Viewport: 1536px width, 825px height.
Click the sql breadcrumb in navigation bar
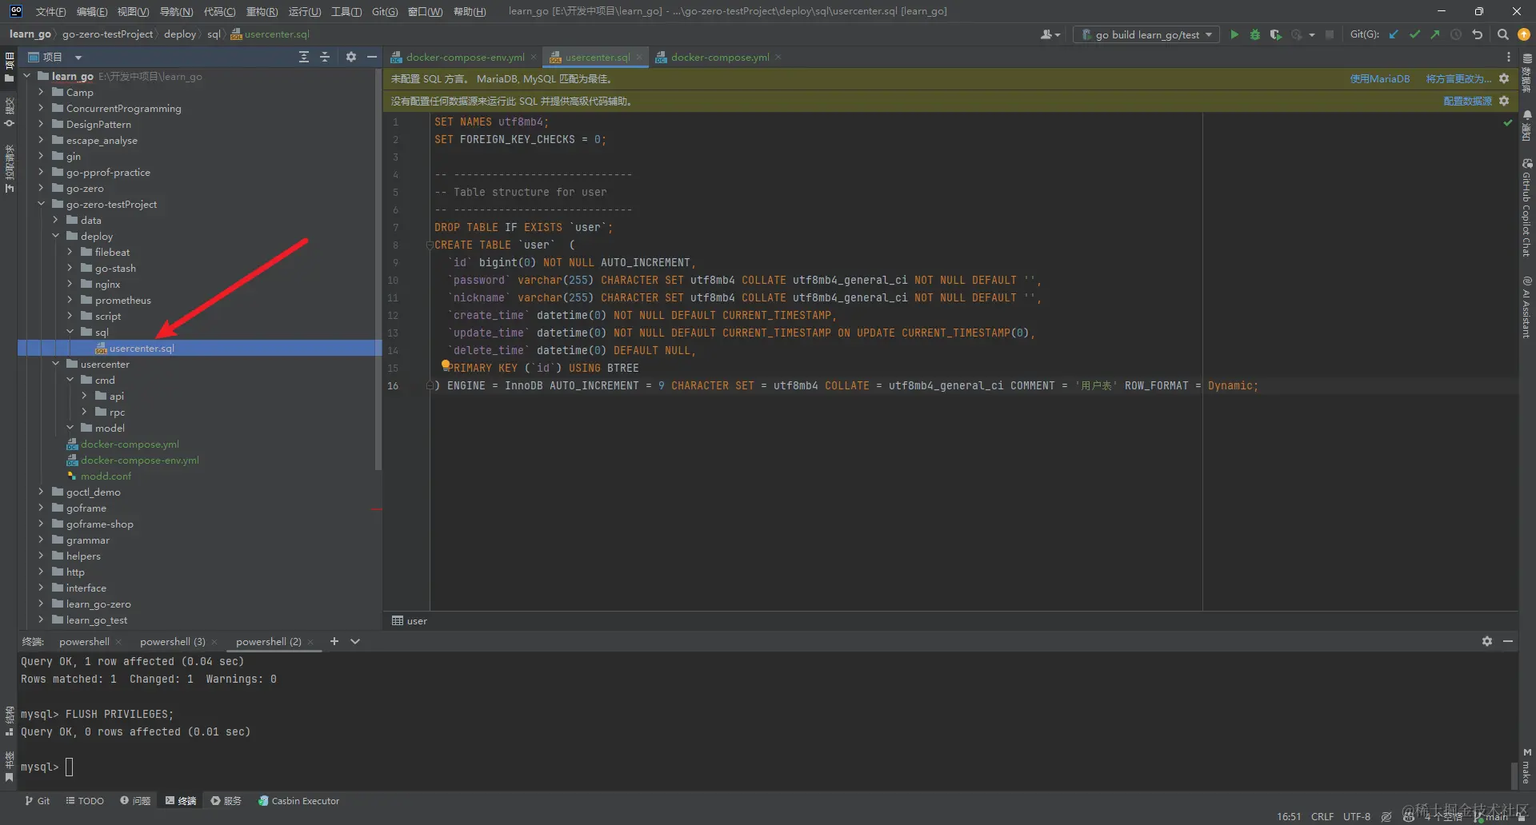[x=214, y=34]
